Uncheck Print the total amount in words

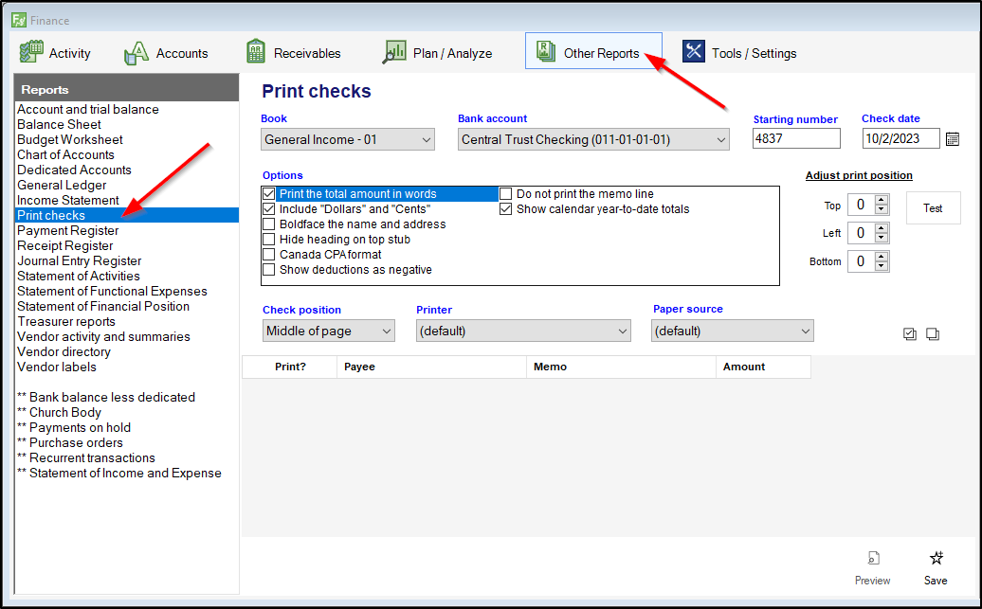pos(269,194)
